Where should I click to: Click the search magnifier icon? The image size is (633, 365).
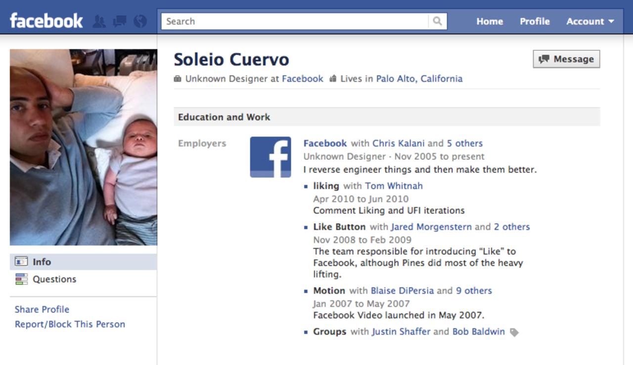[437, 21]
